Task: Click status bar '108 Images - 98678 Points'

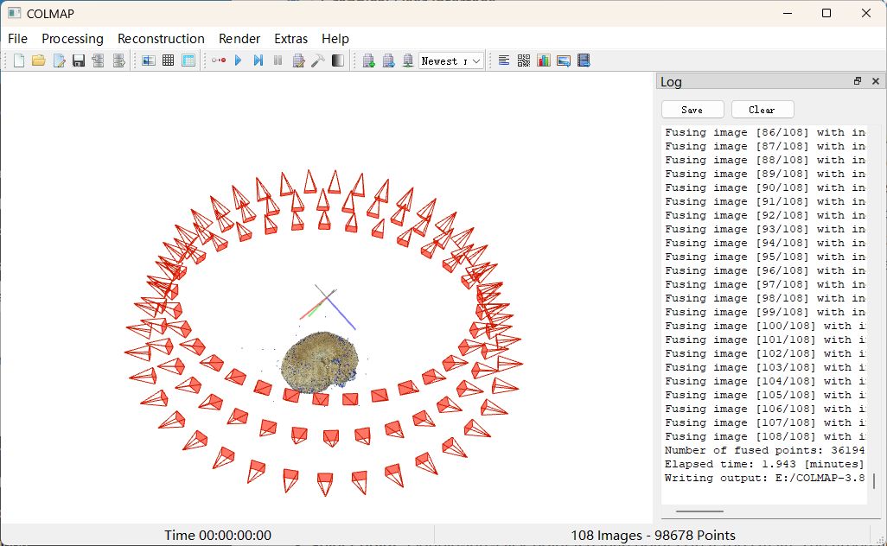Action: [x=653, y=536]
